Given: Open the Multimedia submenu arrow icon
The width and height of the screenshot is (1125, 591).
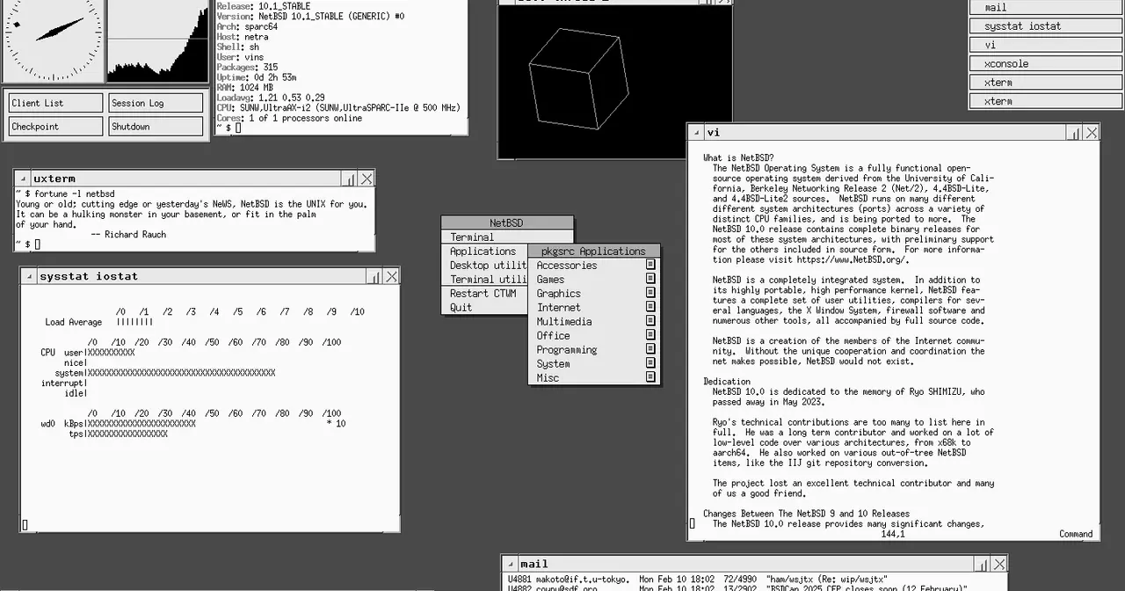Looking at the screenshot, I should coord(650,321).
